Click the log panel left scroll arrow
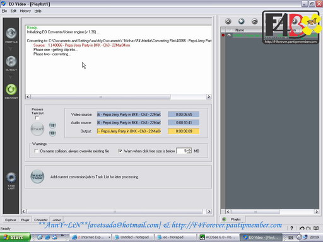Viewport: 323px width, 242px height. (x=28, y=96)
